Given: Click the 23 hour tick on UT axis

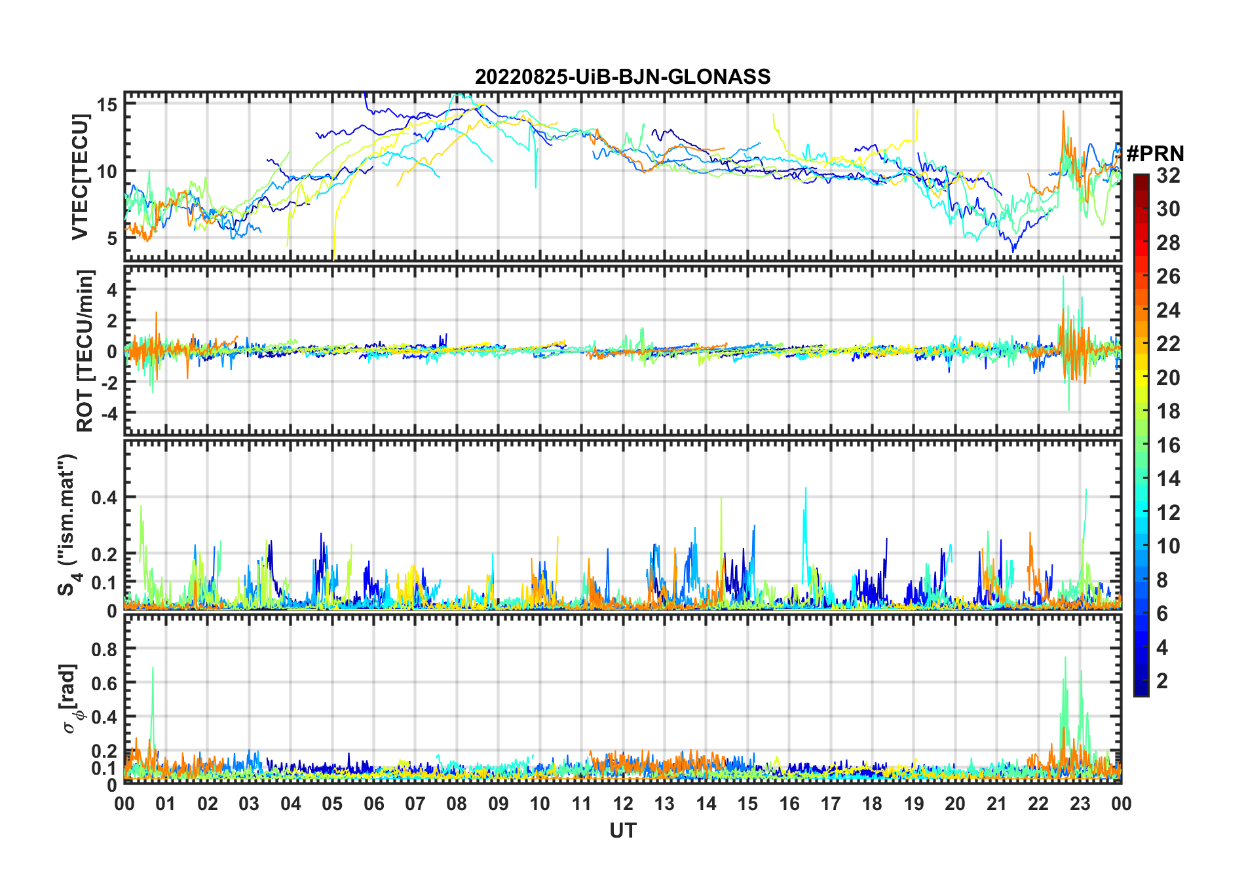Looking at the screenshot, I should tap(1080, 804).
